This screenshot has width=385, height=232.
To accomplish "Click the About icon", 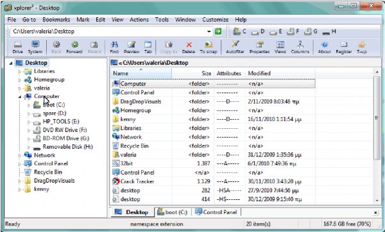I will (324, 47).
